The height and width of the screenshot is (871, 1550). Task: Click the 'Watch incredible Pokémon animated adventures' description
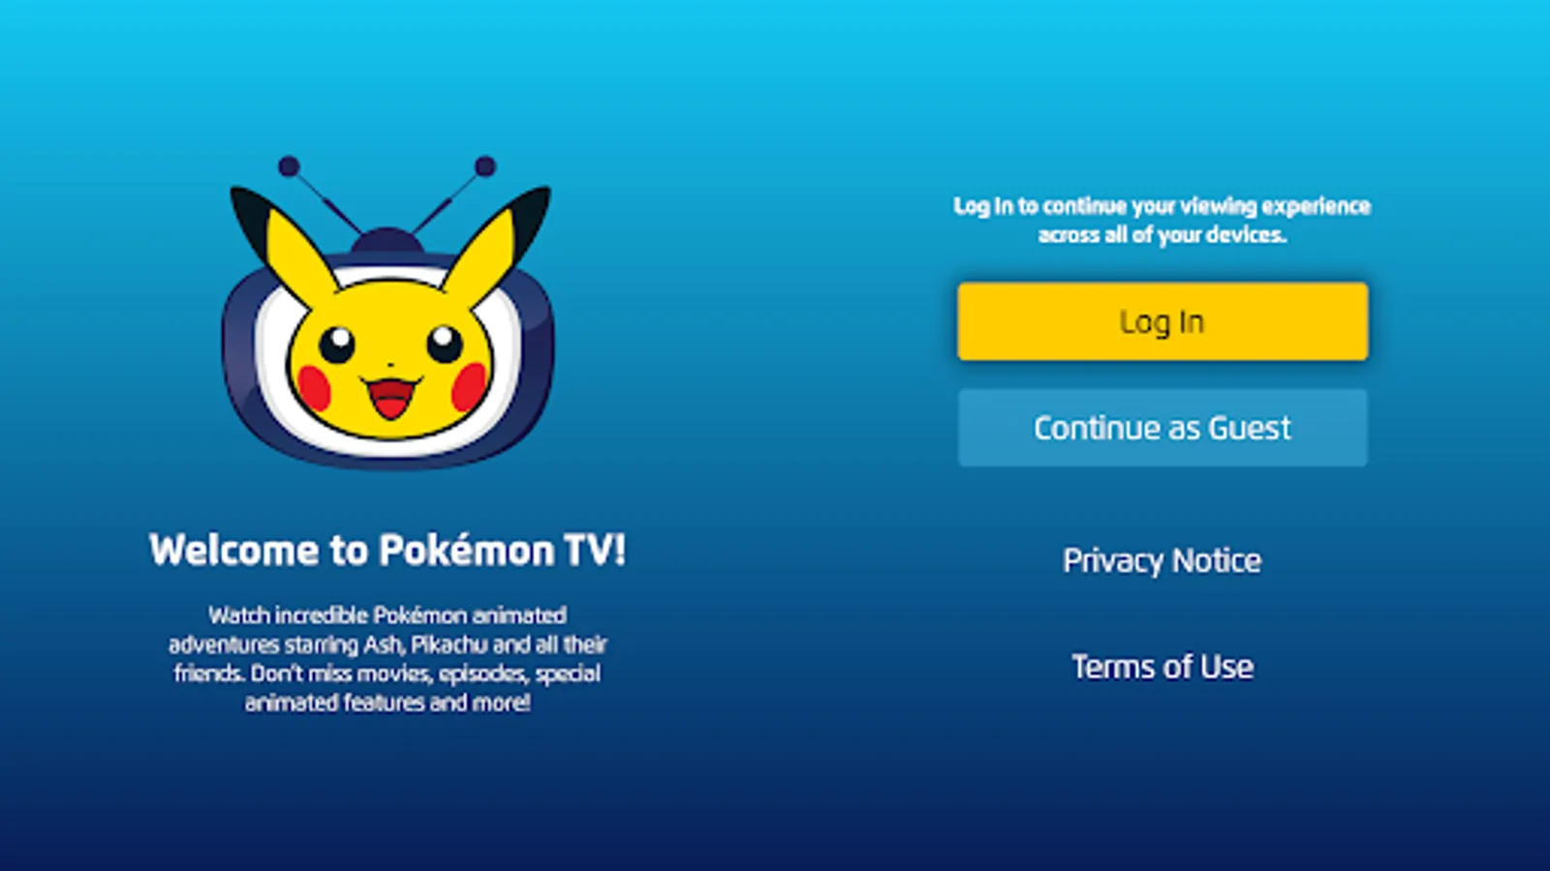[x=387, y=658]
